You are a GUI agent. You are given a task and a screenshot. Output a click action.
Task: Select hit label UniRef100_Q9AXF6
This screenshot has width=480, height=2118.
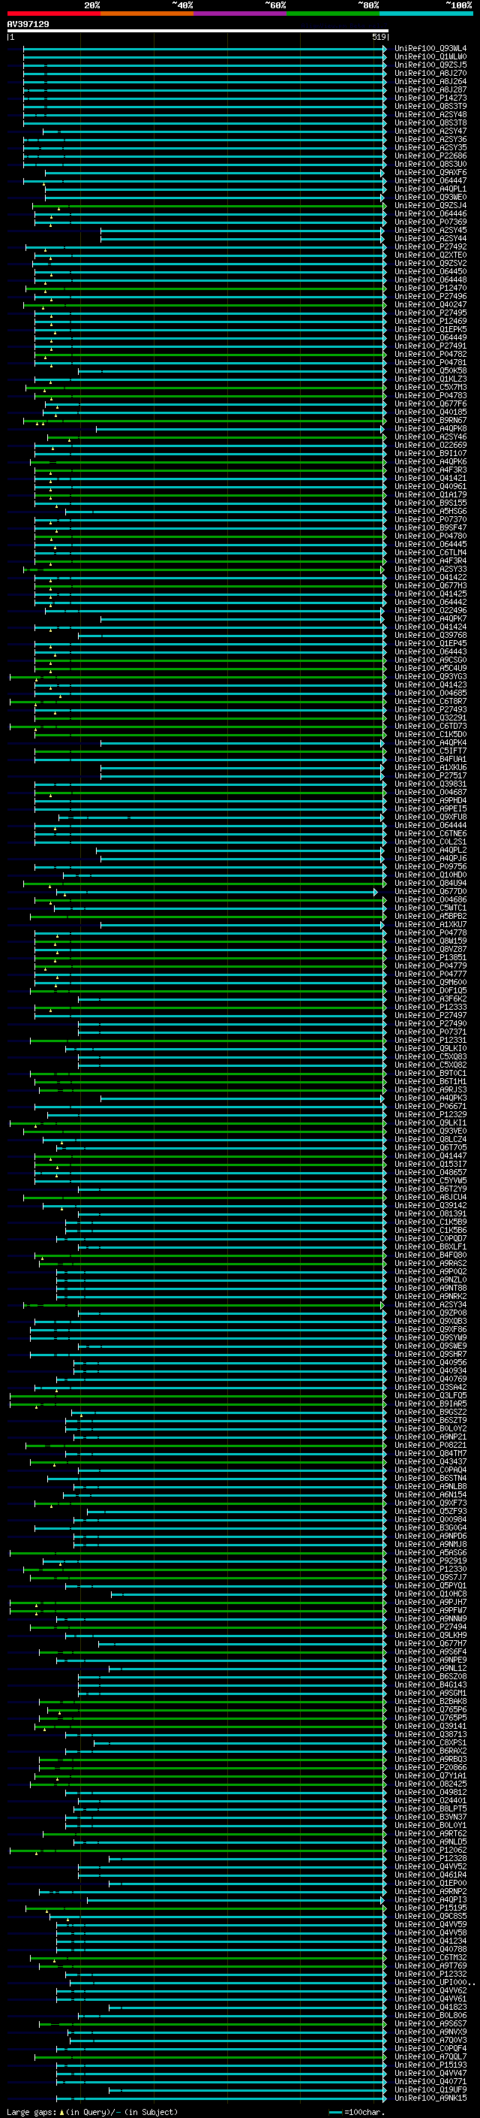[x=430, y=173]
